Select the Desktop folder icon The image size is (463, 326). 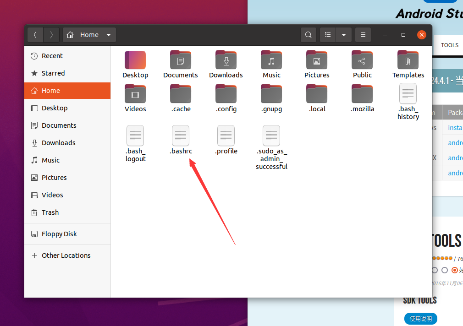[x=135, y=60]
